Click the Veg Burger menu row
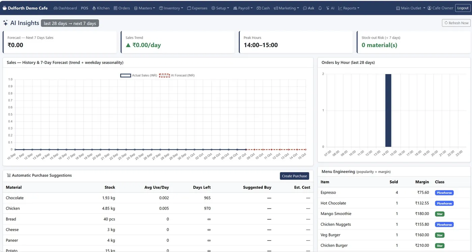This screenshot has height=252, width=472. coord(394,235)
